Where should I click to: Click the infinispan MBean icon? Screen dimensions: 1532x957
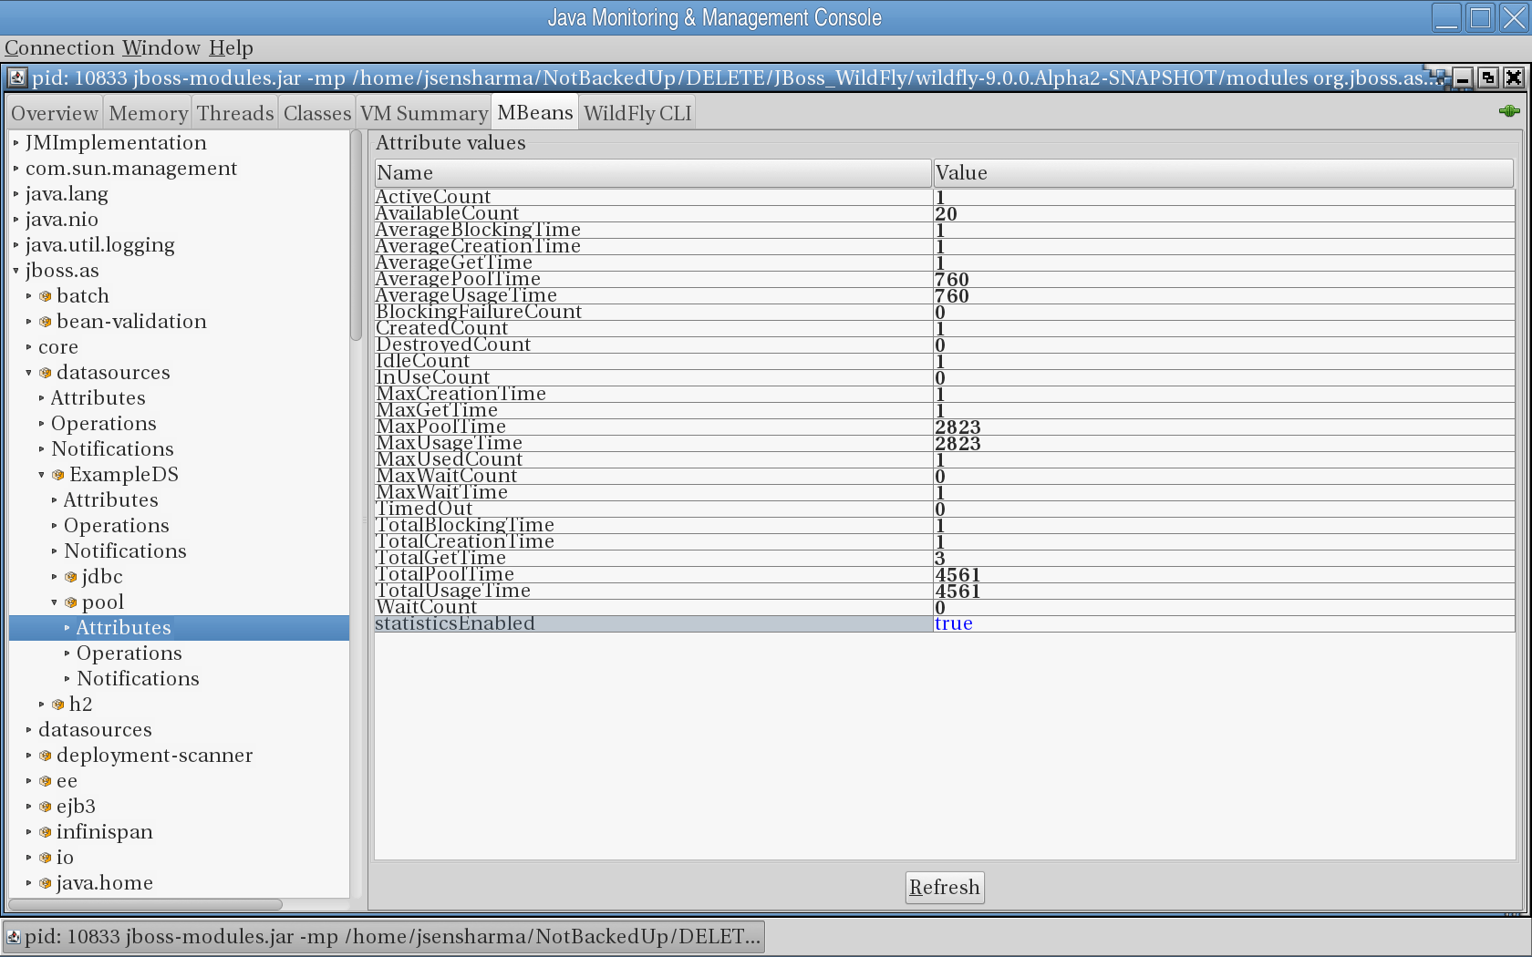[x=45, y=831]
